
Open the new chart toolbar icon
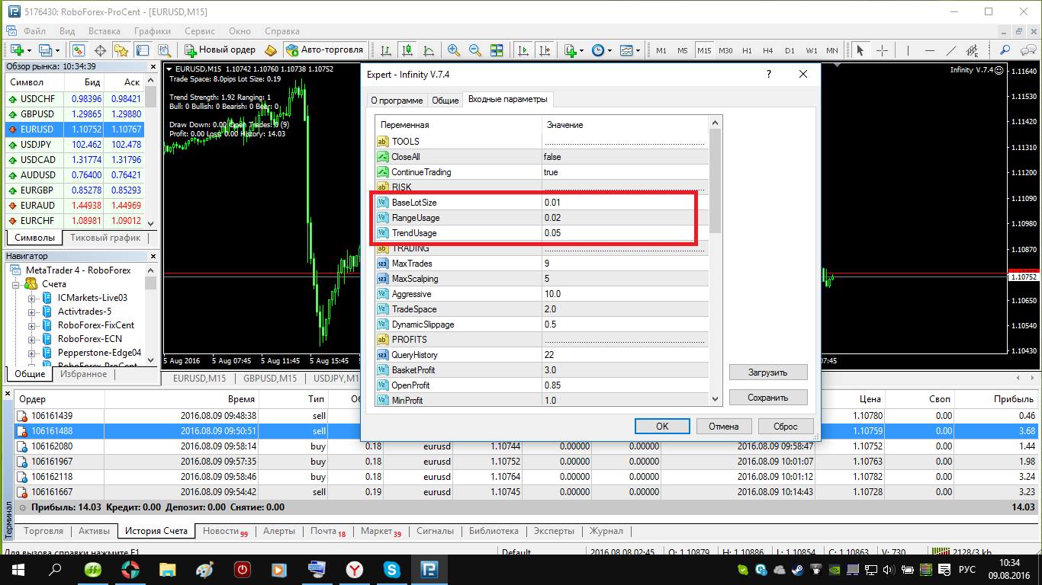[20, 50]
